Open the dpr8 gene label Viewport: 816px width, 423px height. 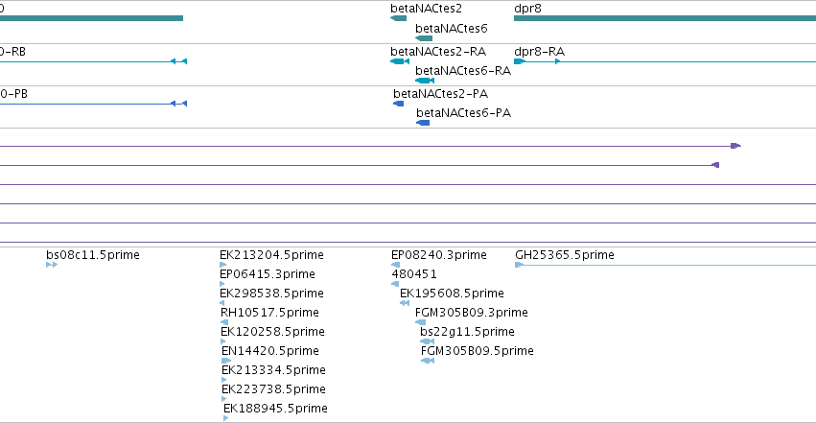coord(527,9)
